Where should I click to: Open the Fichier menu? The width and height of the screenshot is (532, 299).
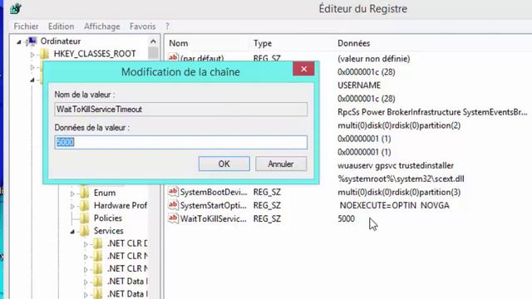(26, 26)
